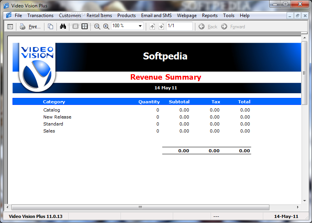The height and width of the screenshot is (223, 312).
Task: Open the Products menu
Action: 126,16
